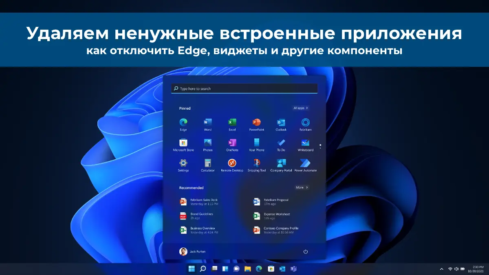Open OneNote from pinned apps
The image size is (489, 275).
[232, 143]
